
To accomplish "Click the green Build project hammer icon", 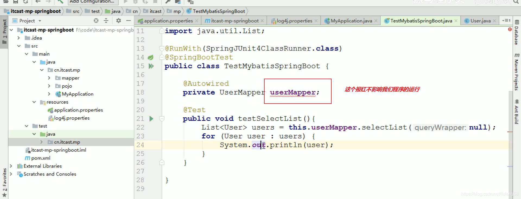I will (x=60, y=2).
